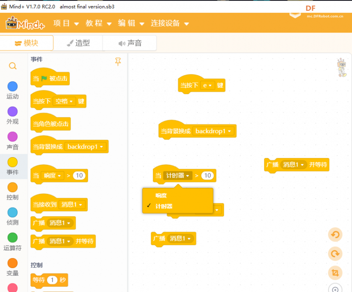Image resolution: width=352 pixels, height=292 pixels.
Task: Click the crop screenshot icon on workspace
Action: click(335, 273)
